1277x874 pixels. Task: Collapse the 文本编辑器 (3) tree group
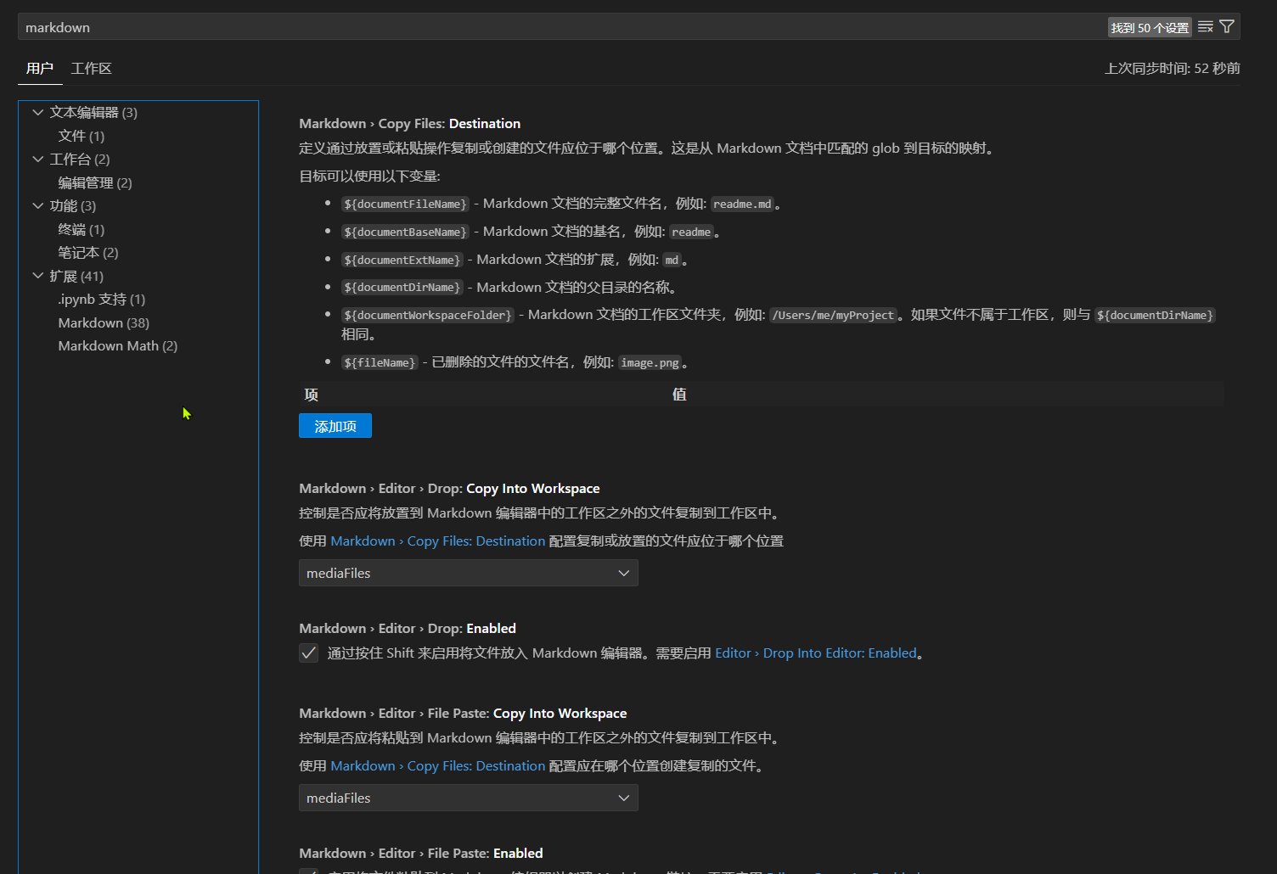point(37,112)
